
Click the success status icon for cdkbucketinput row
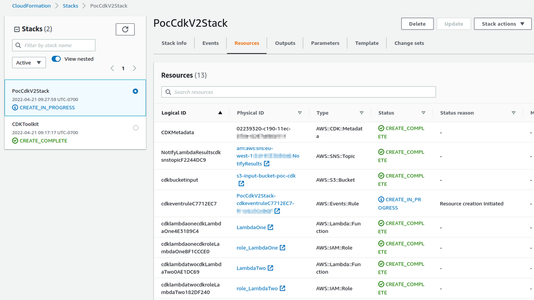coord(381,176)
